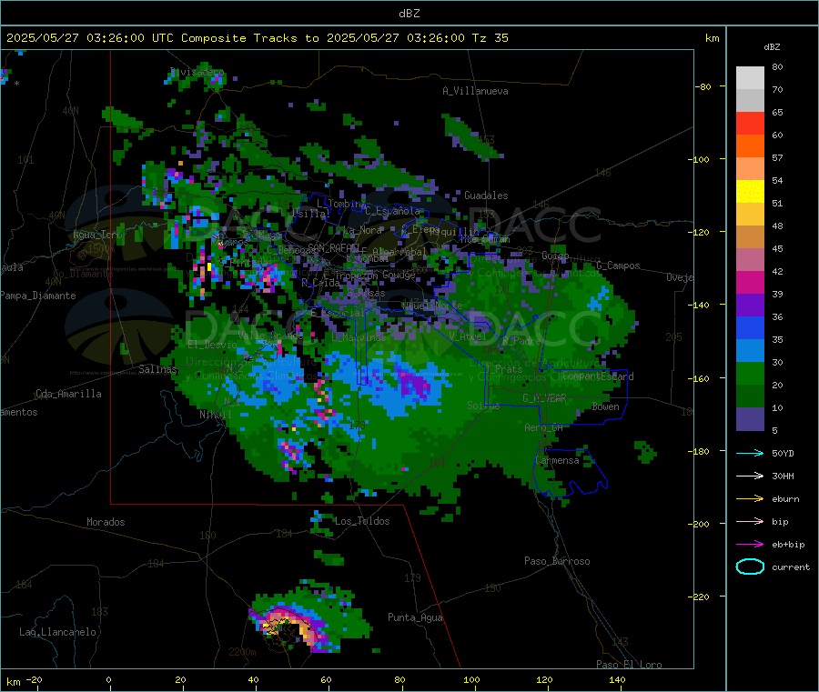Click the 'Guadales' map label

click(x=486, y=196)
